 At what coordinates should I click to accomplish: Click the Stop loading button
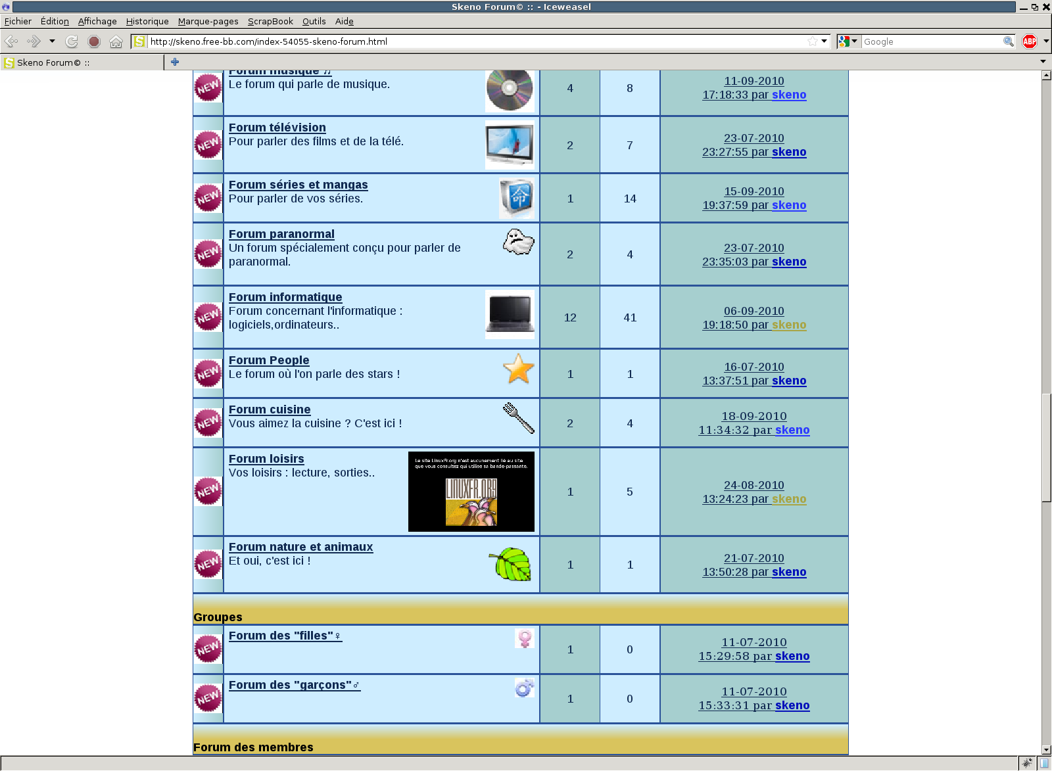(94, 41)
